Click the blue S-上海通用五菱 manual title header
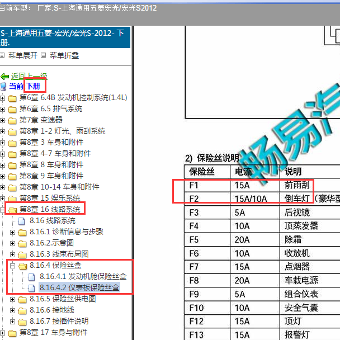Screen dimensions: 340x340 coord(65,37)
